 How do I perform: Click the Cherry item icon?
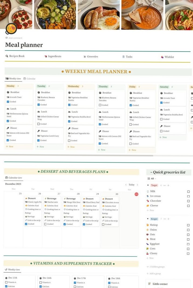147,253
